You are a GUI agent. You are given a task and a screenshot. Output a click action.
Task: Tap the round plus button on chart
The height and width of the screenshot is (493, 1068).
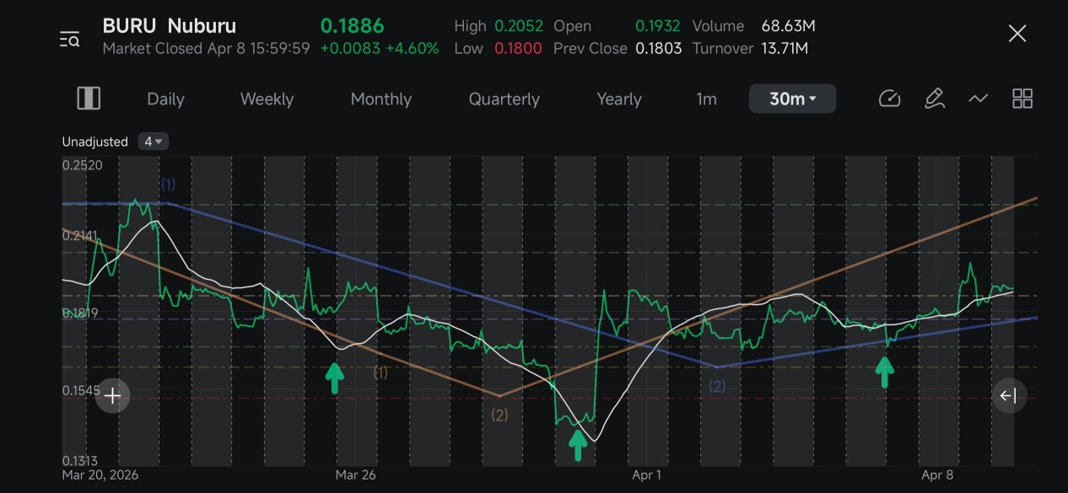point(113,395)
